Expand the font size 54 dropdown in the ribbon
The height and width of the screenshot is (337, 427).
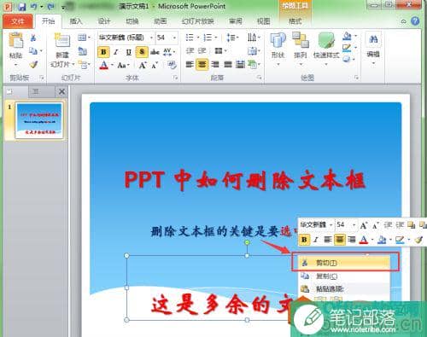[174, 38]
